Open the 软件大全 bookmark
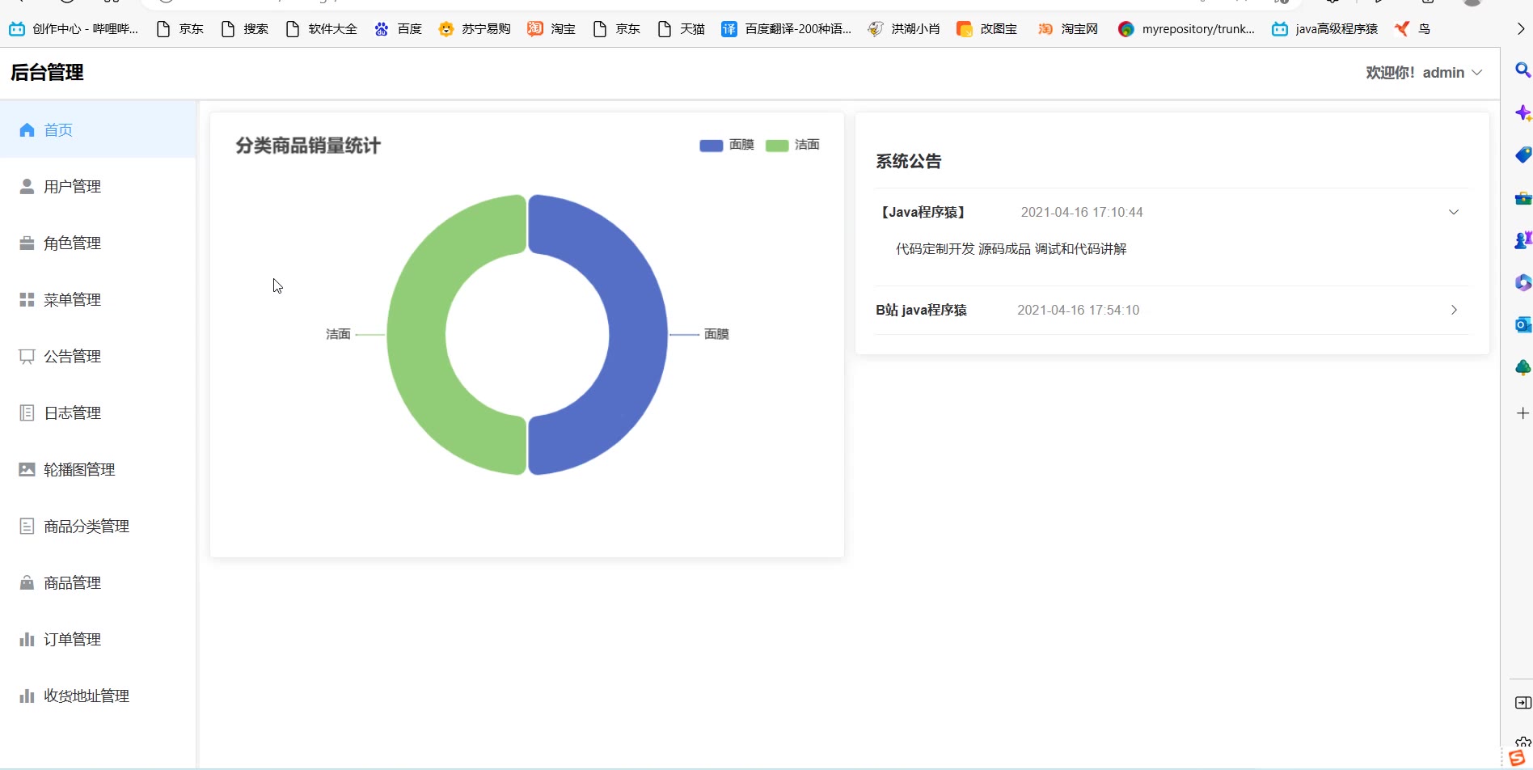Viewport: 1533px width, 770px height. click(322, 29)
